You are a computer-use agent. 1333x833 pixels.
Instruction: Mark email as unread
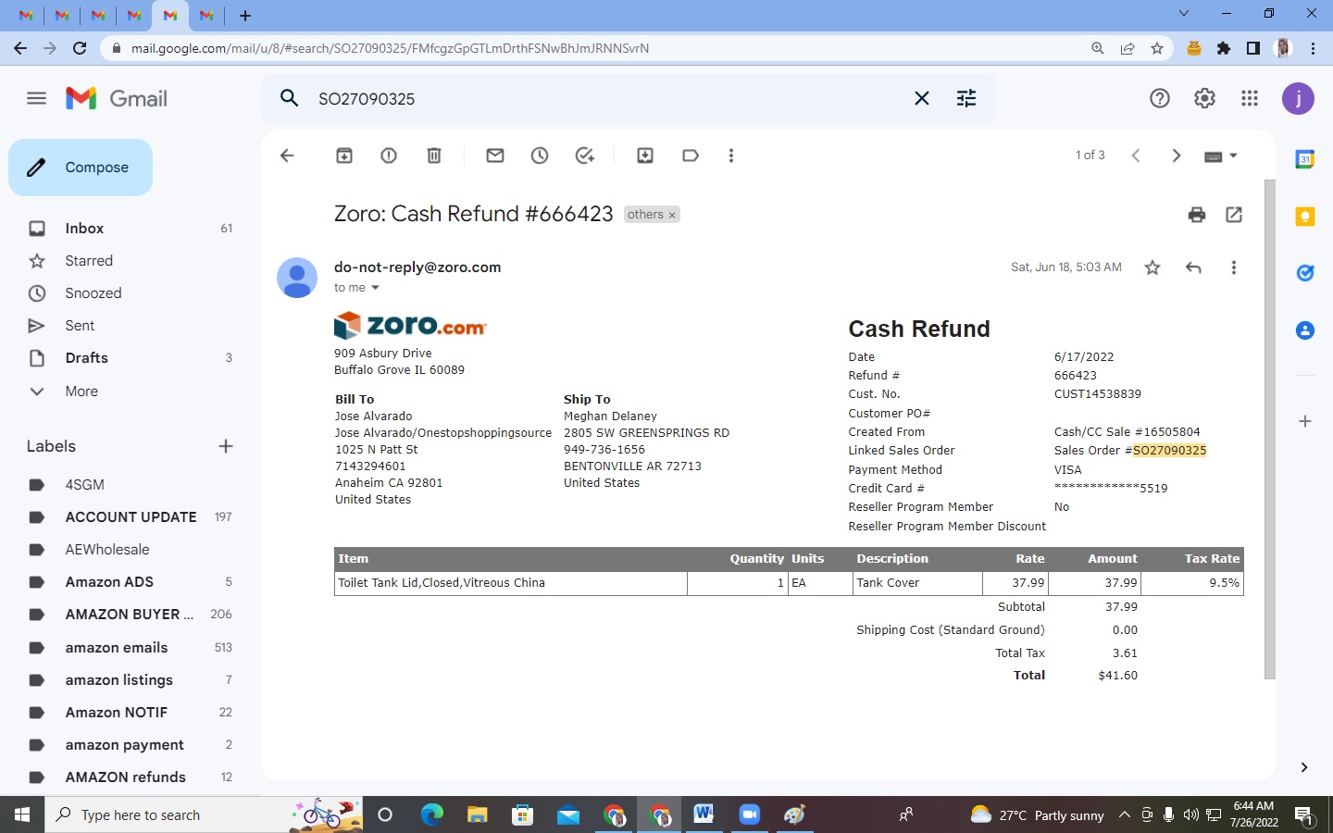point(495,155)
